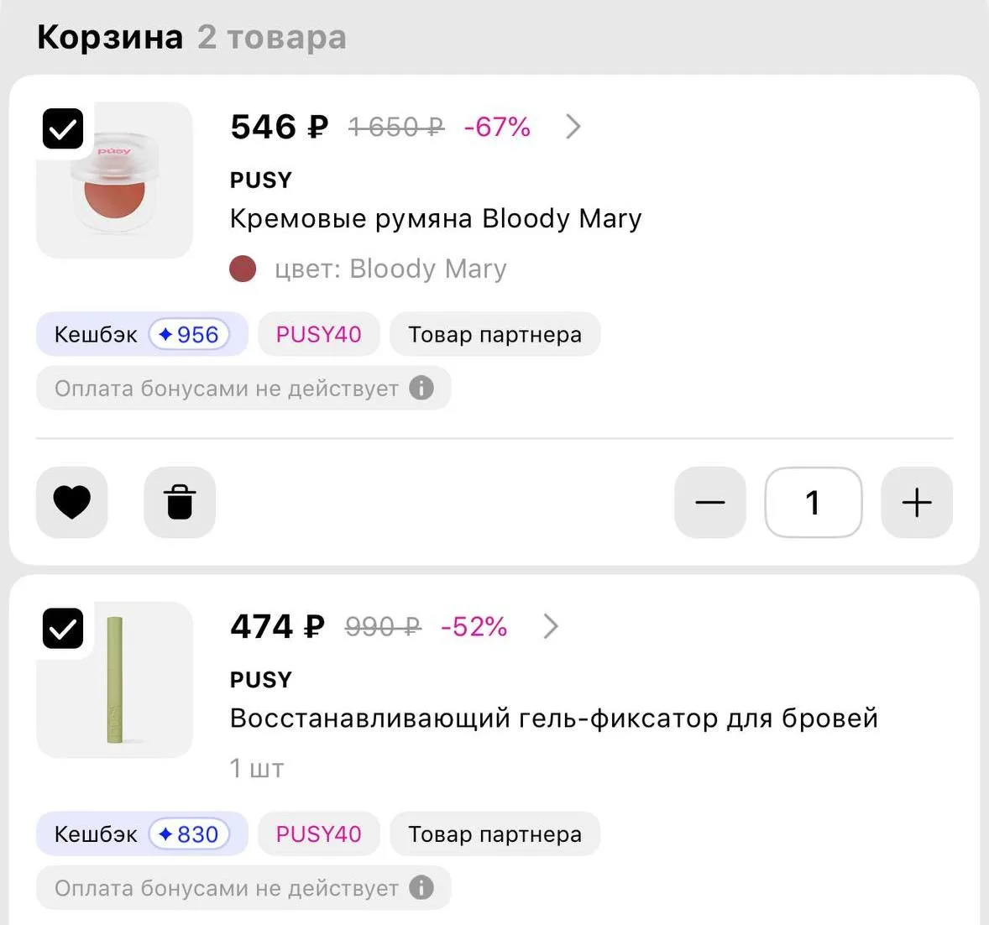Expand price details chevron for 546 ₽

573,127
